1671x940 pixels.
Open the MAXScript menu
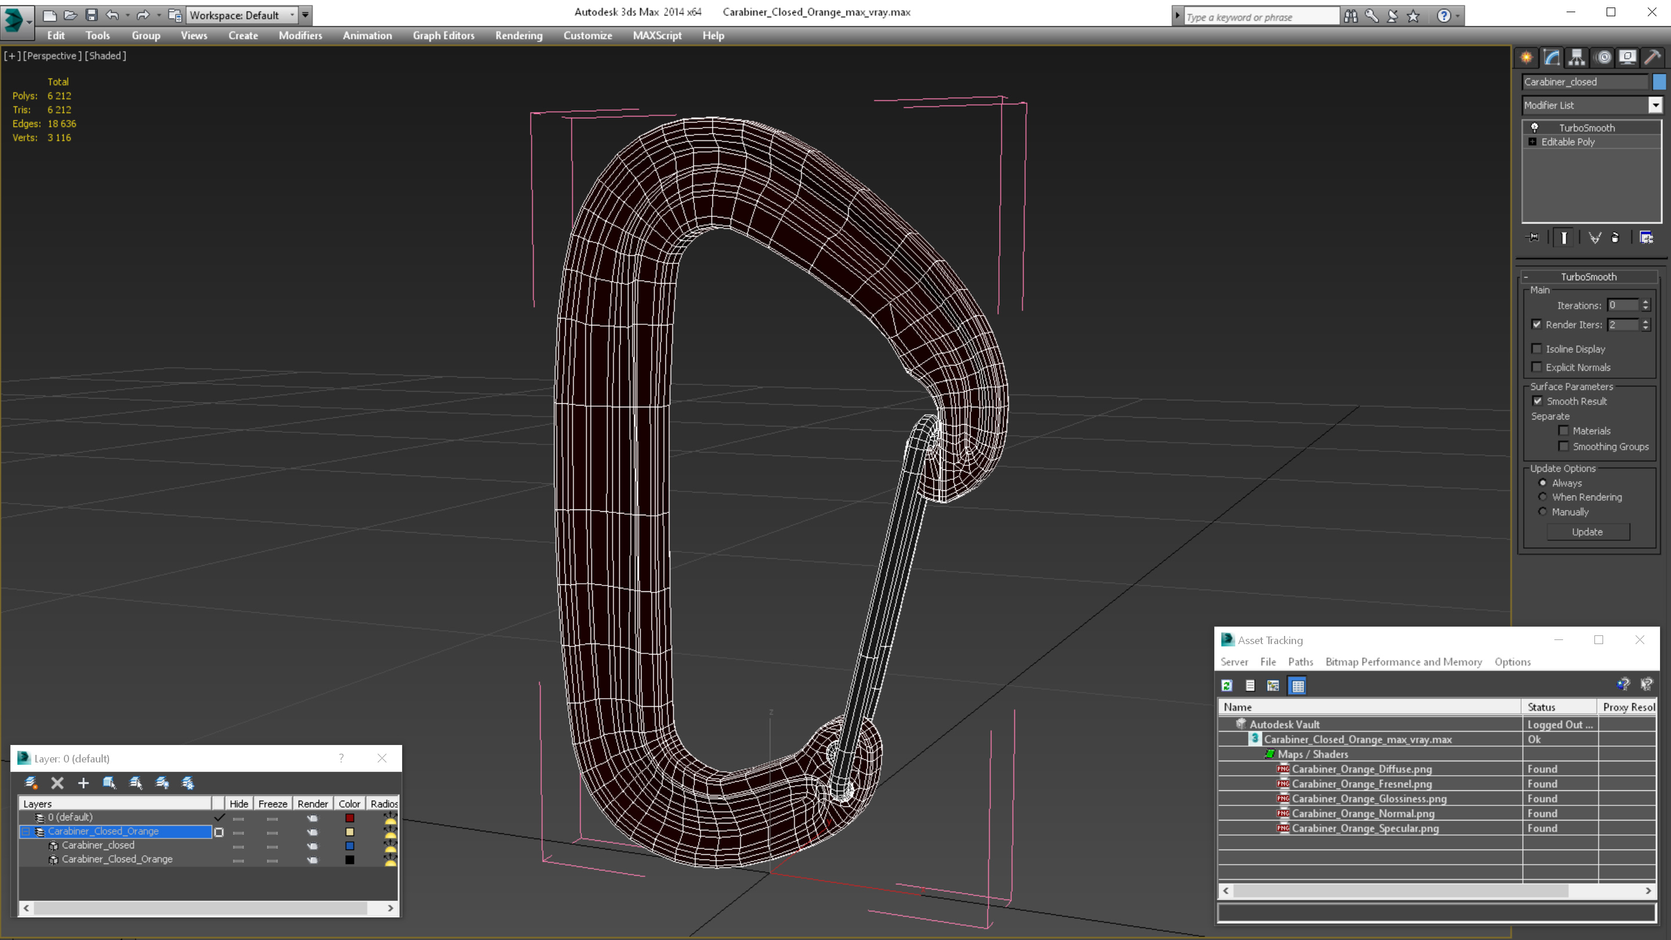(657, 35)
